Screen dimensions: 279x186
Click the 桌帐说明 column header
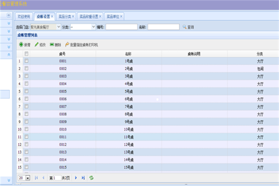pos(194,54)
